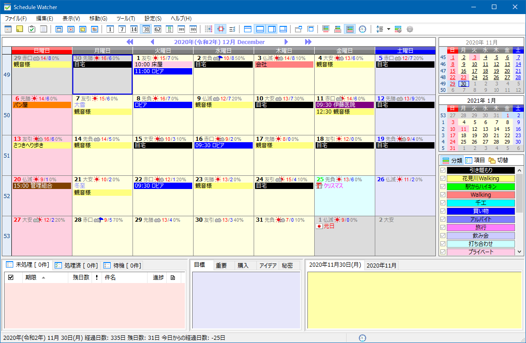
Task: Switch to the 項目 panel button
Action: tap(475, 160)
